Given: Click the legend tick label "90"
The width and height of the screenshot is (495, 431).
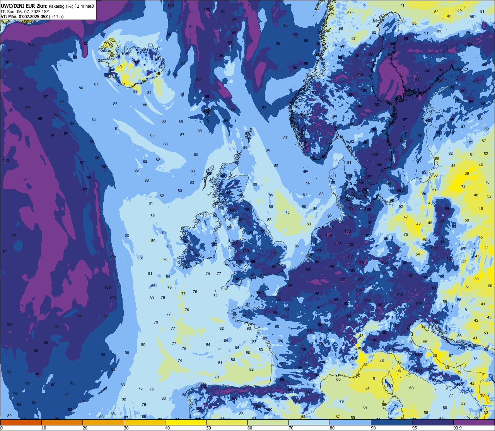Looking at the screenshot, I should point(373,428).
